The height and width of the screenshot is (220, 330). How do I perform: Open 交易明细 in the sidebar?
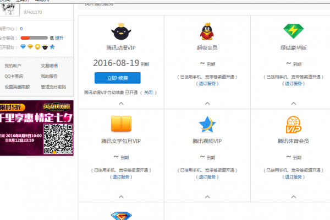[50, 66]
